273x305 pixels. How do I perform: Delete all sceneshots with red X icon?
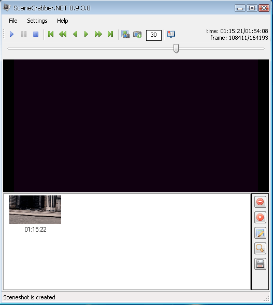click(x=260, y=217)
